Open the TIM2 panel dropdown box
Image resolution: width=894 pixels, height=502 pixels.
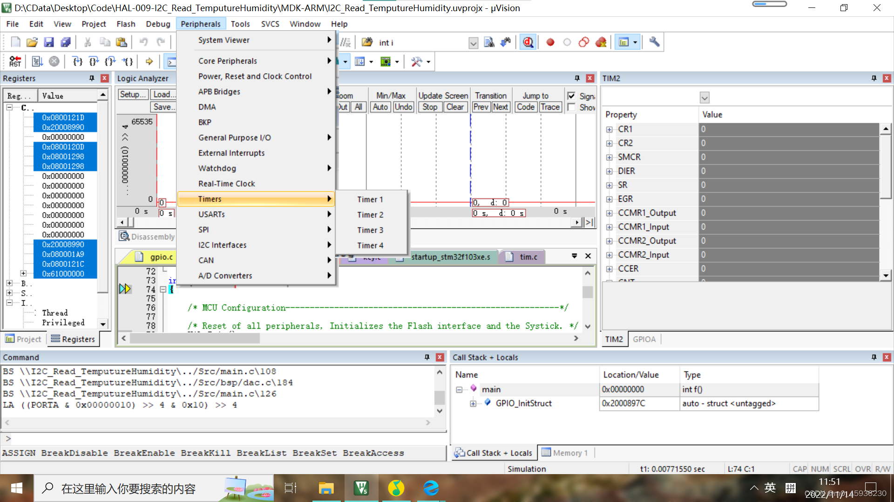[704, 98]
